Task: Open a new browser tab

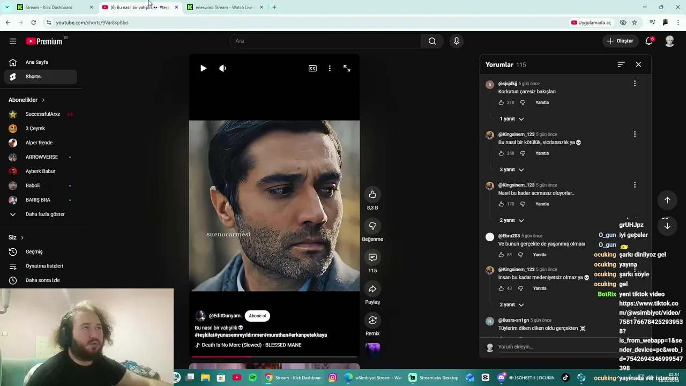Action: [x=274, y=8]
